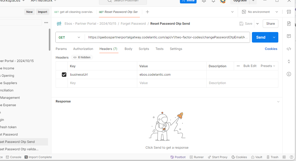
Task: Switch to the Authorization tab
Action: [x=83, y=49]
